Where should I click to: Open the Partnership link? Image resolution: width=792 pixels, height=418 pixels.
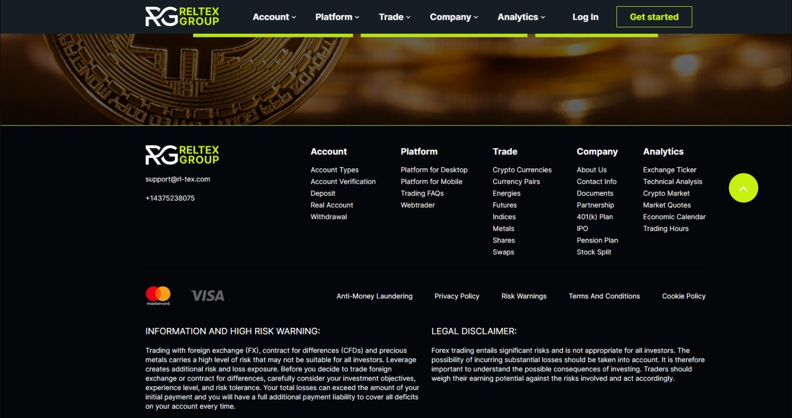coord(595,205)
